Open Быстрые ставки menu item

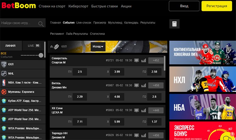(104, 6)
